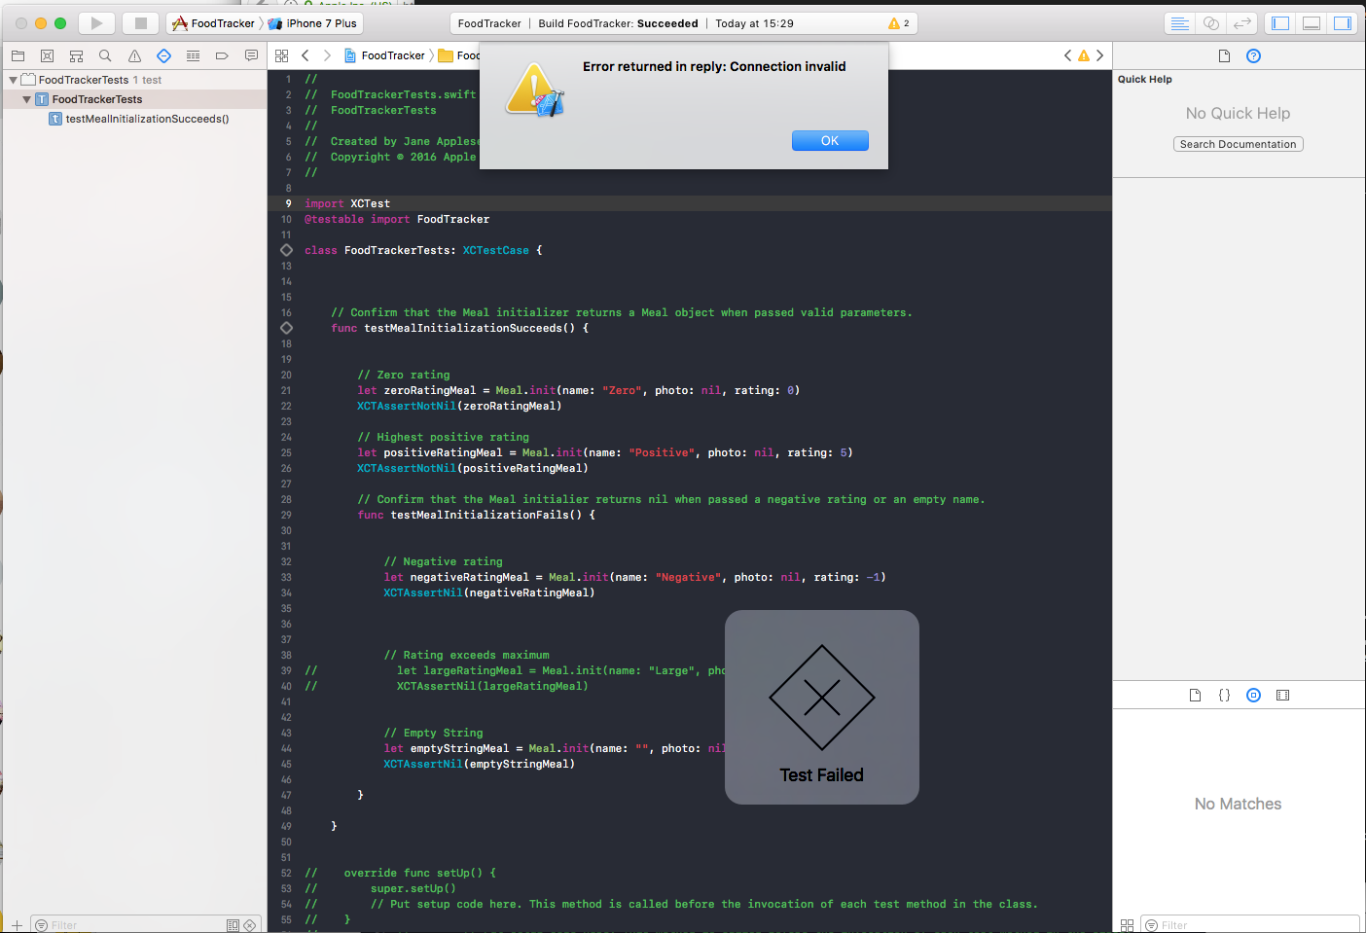Click the add (+) button in test navigator

17,925
